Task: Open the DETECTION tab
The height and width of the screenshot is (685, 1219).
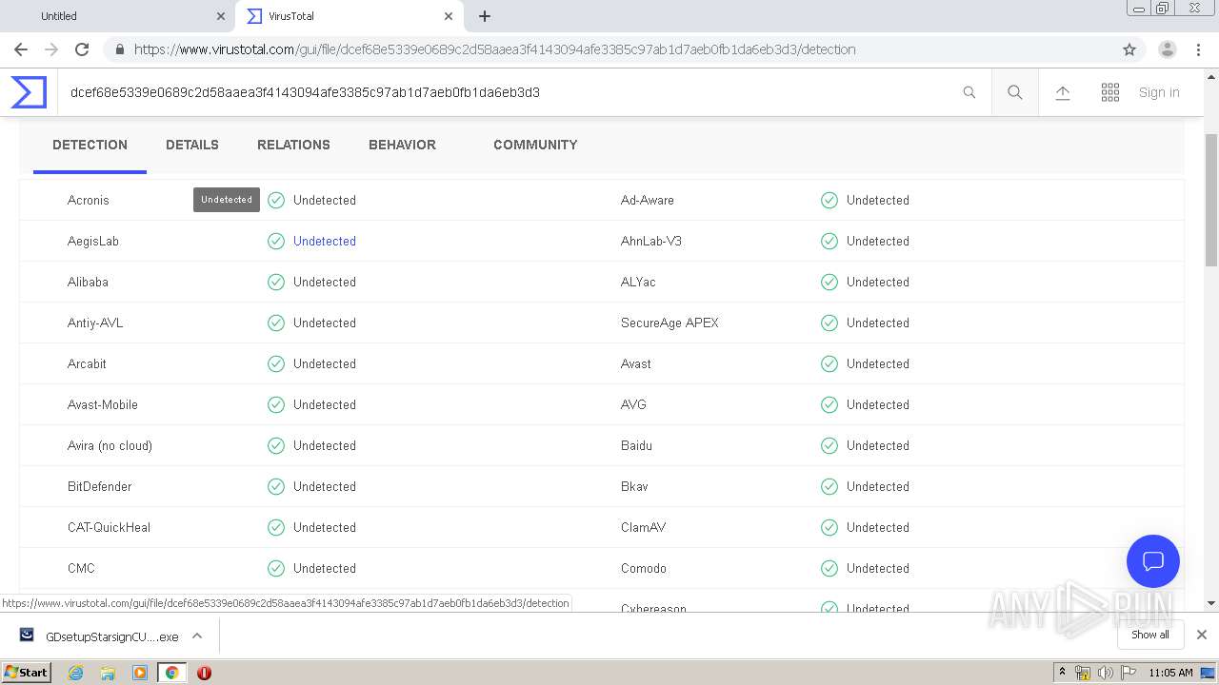Action: 90,145
